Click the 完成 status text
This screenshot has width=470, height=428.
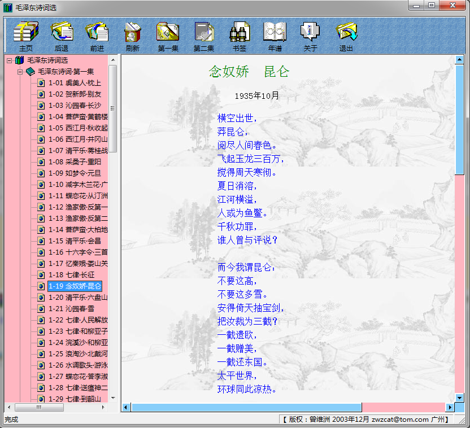pyautogui.click(x=11, y=420)
